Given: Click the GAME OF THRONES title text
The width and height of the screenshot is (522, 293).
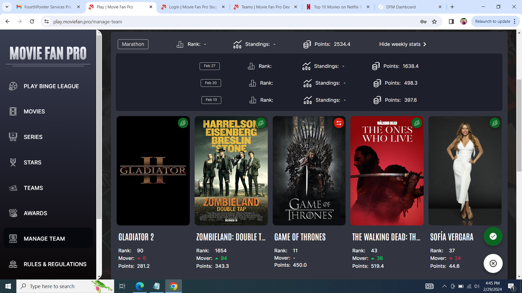Looking at the screenshot, I should (x=300, y=237).
